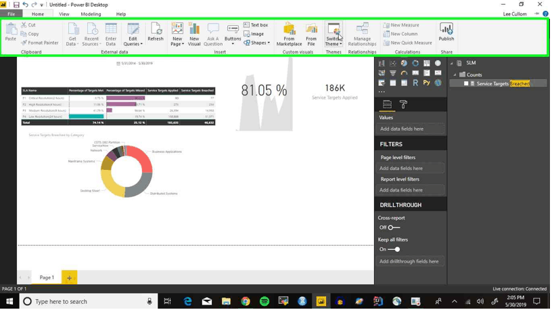Open the File menu
This screenshot has width=552, height=310.
(11, 14)
